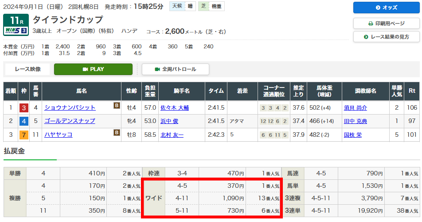Open jockey 北村 友一 profile
The height and width of the screenshot is (222, 422).
click(x=172, y=135)
